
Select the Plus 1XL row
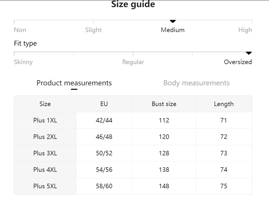pos(133,120)
